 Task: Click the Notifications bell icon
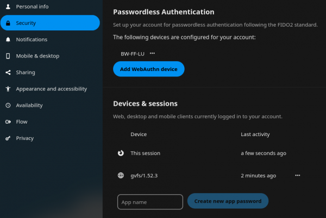tap(8, 40)
